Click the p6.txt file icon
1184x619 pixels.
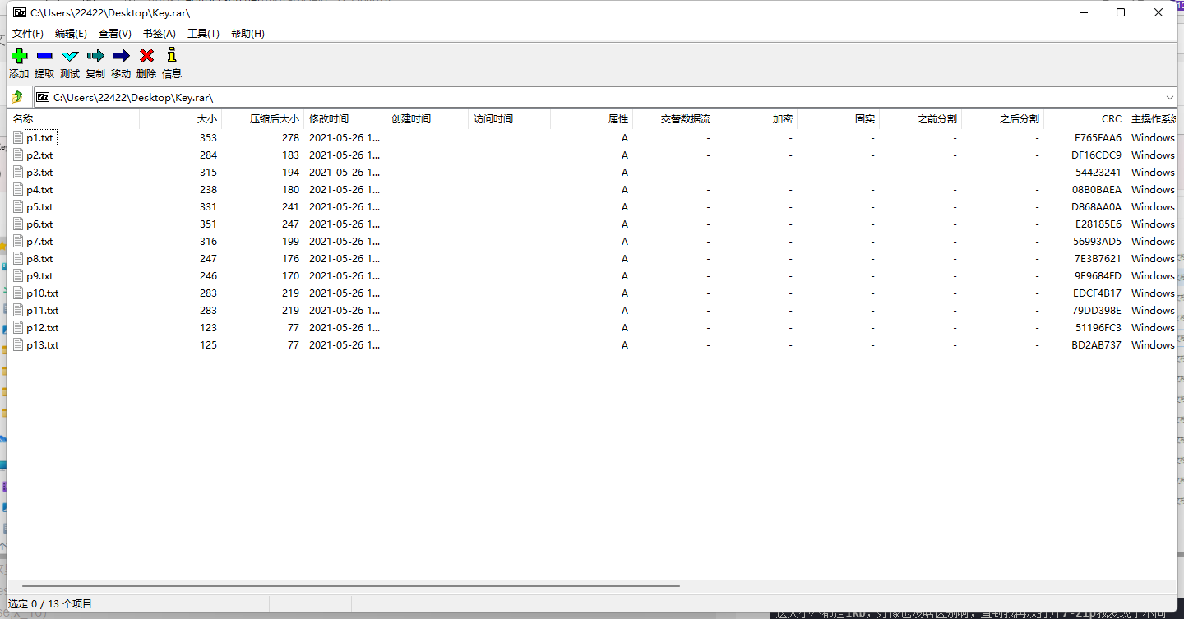(18, 224)
